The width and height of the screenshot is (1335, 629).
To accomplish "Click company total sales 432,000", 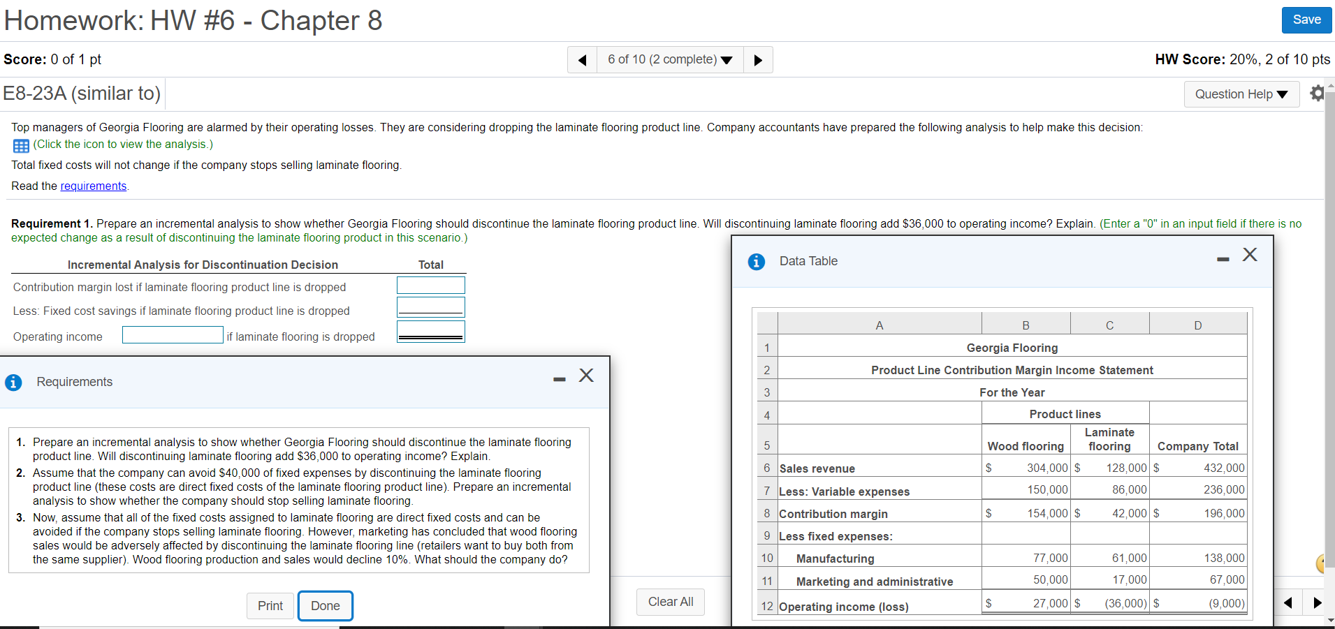I will point(1224,468).
